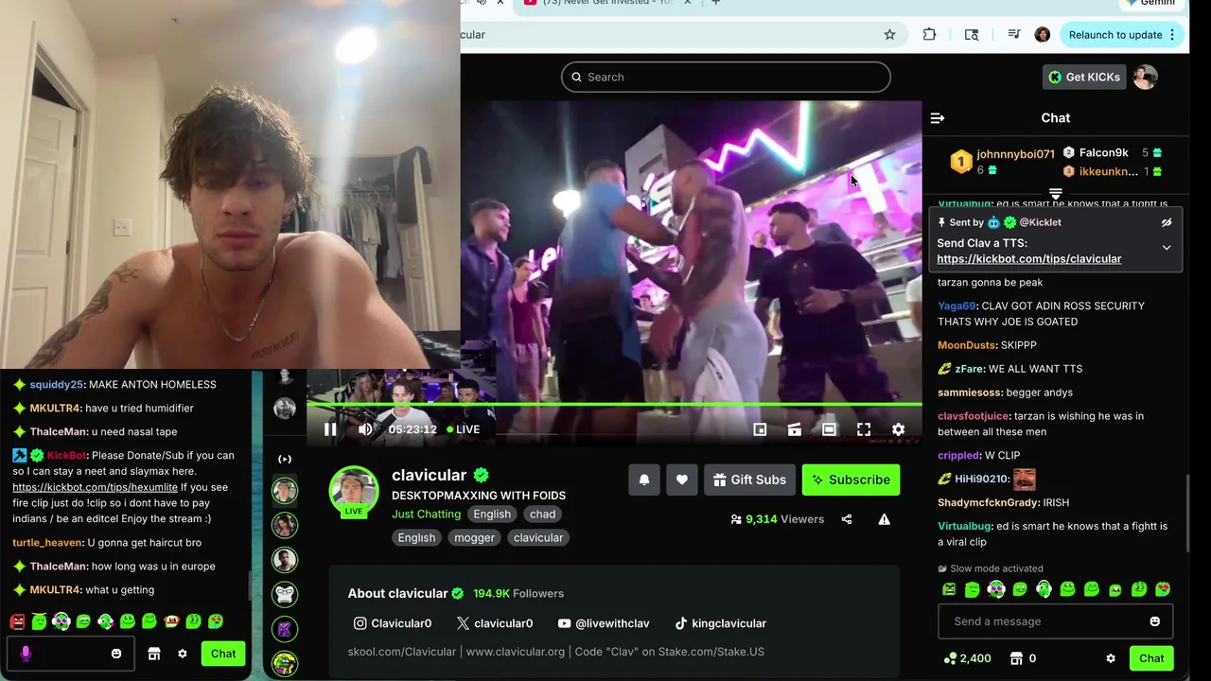The image size is (1211, 681).
Task: Select the chad tag
Action: pos(542,514)
